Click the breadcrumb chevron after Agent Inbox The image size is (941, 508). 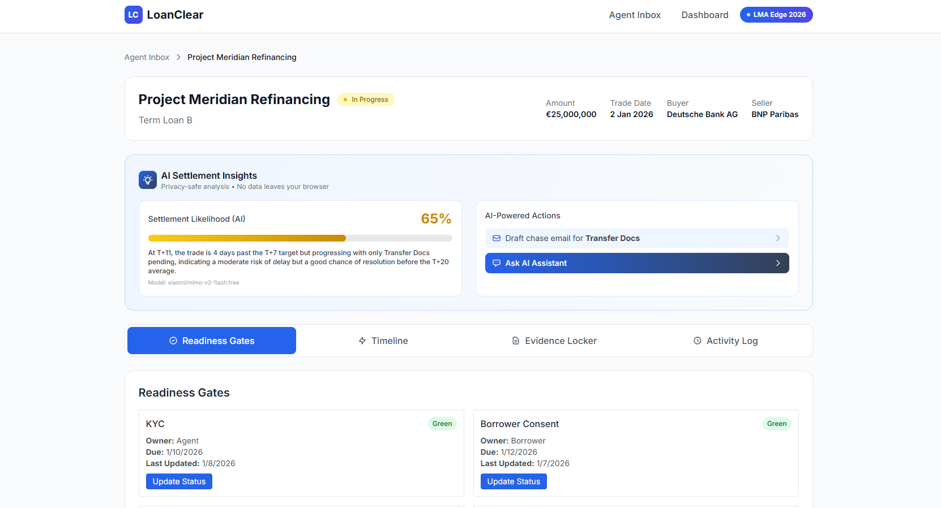click(178, 57)
